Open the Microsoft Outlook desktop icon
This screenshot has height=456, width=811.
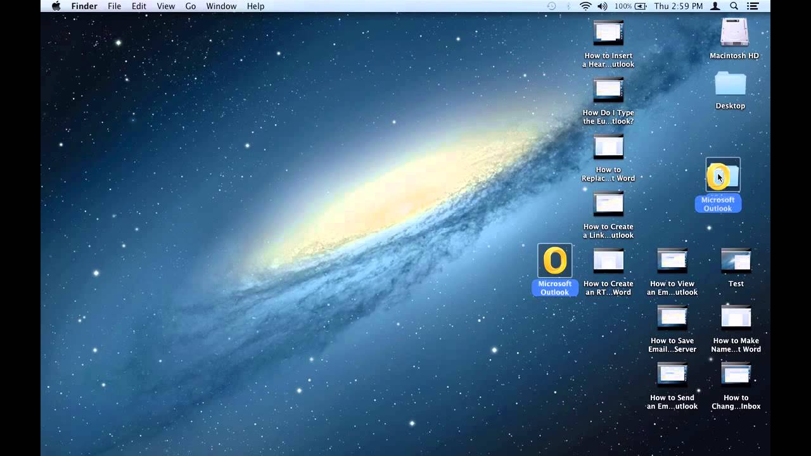pyautogui.click(x=554, y=260)
